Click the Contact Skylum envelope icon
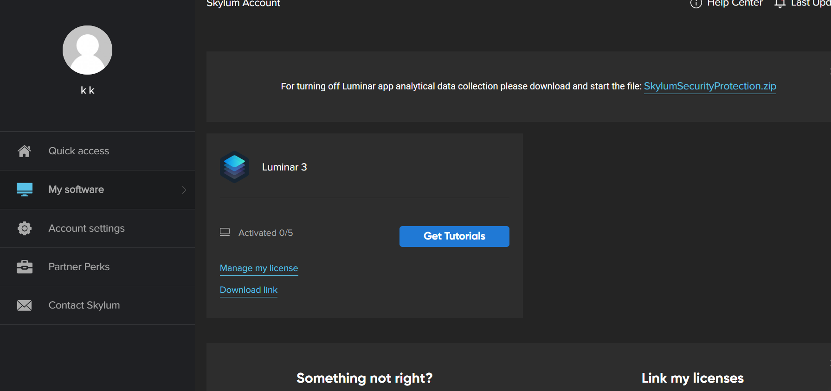831x391 pixels. (24, 305)
